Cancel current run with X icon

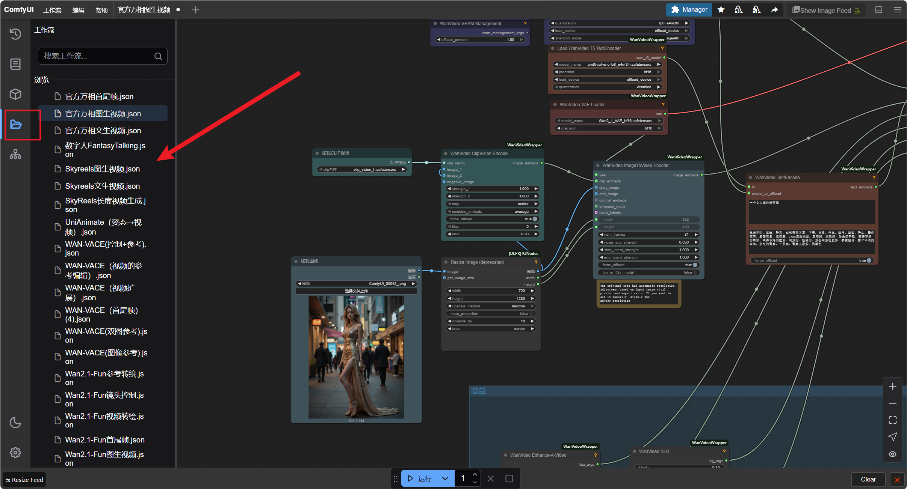(491, 478)
